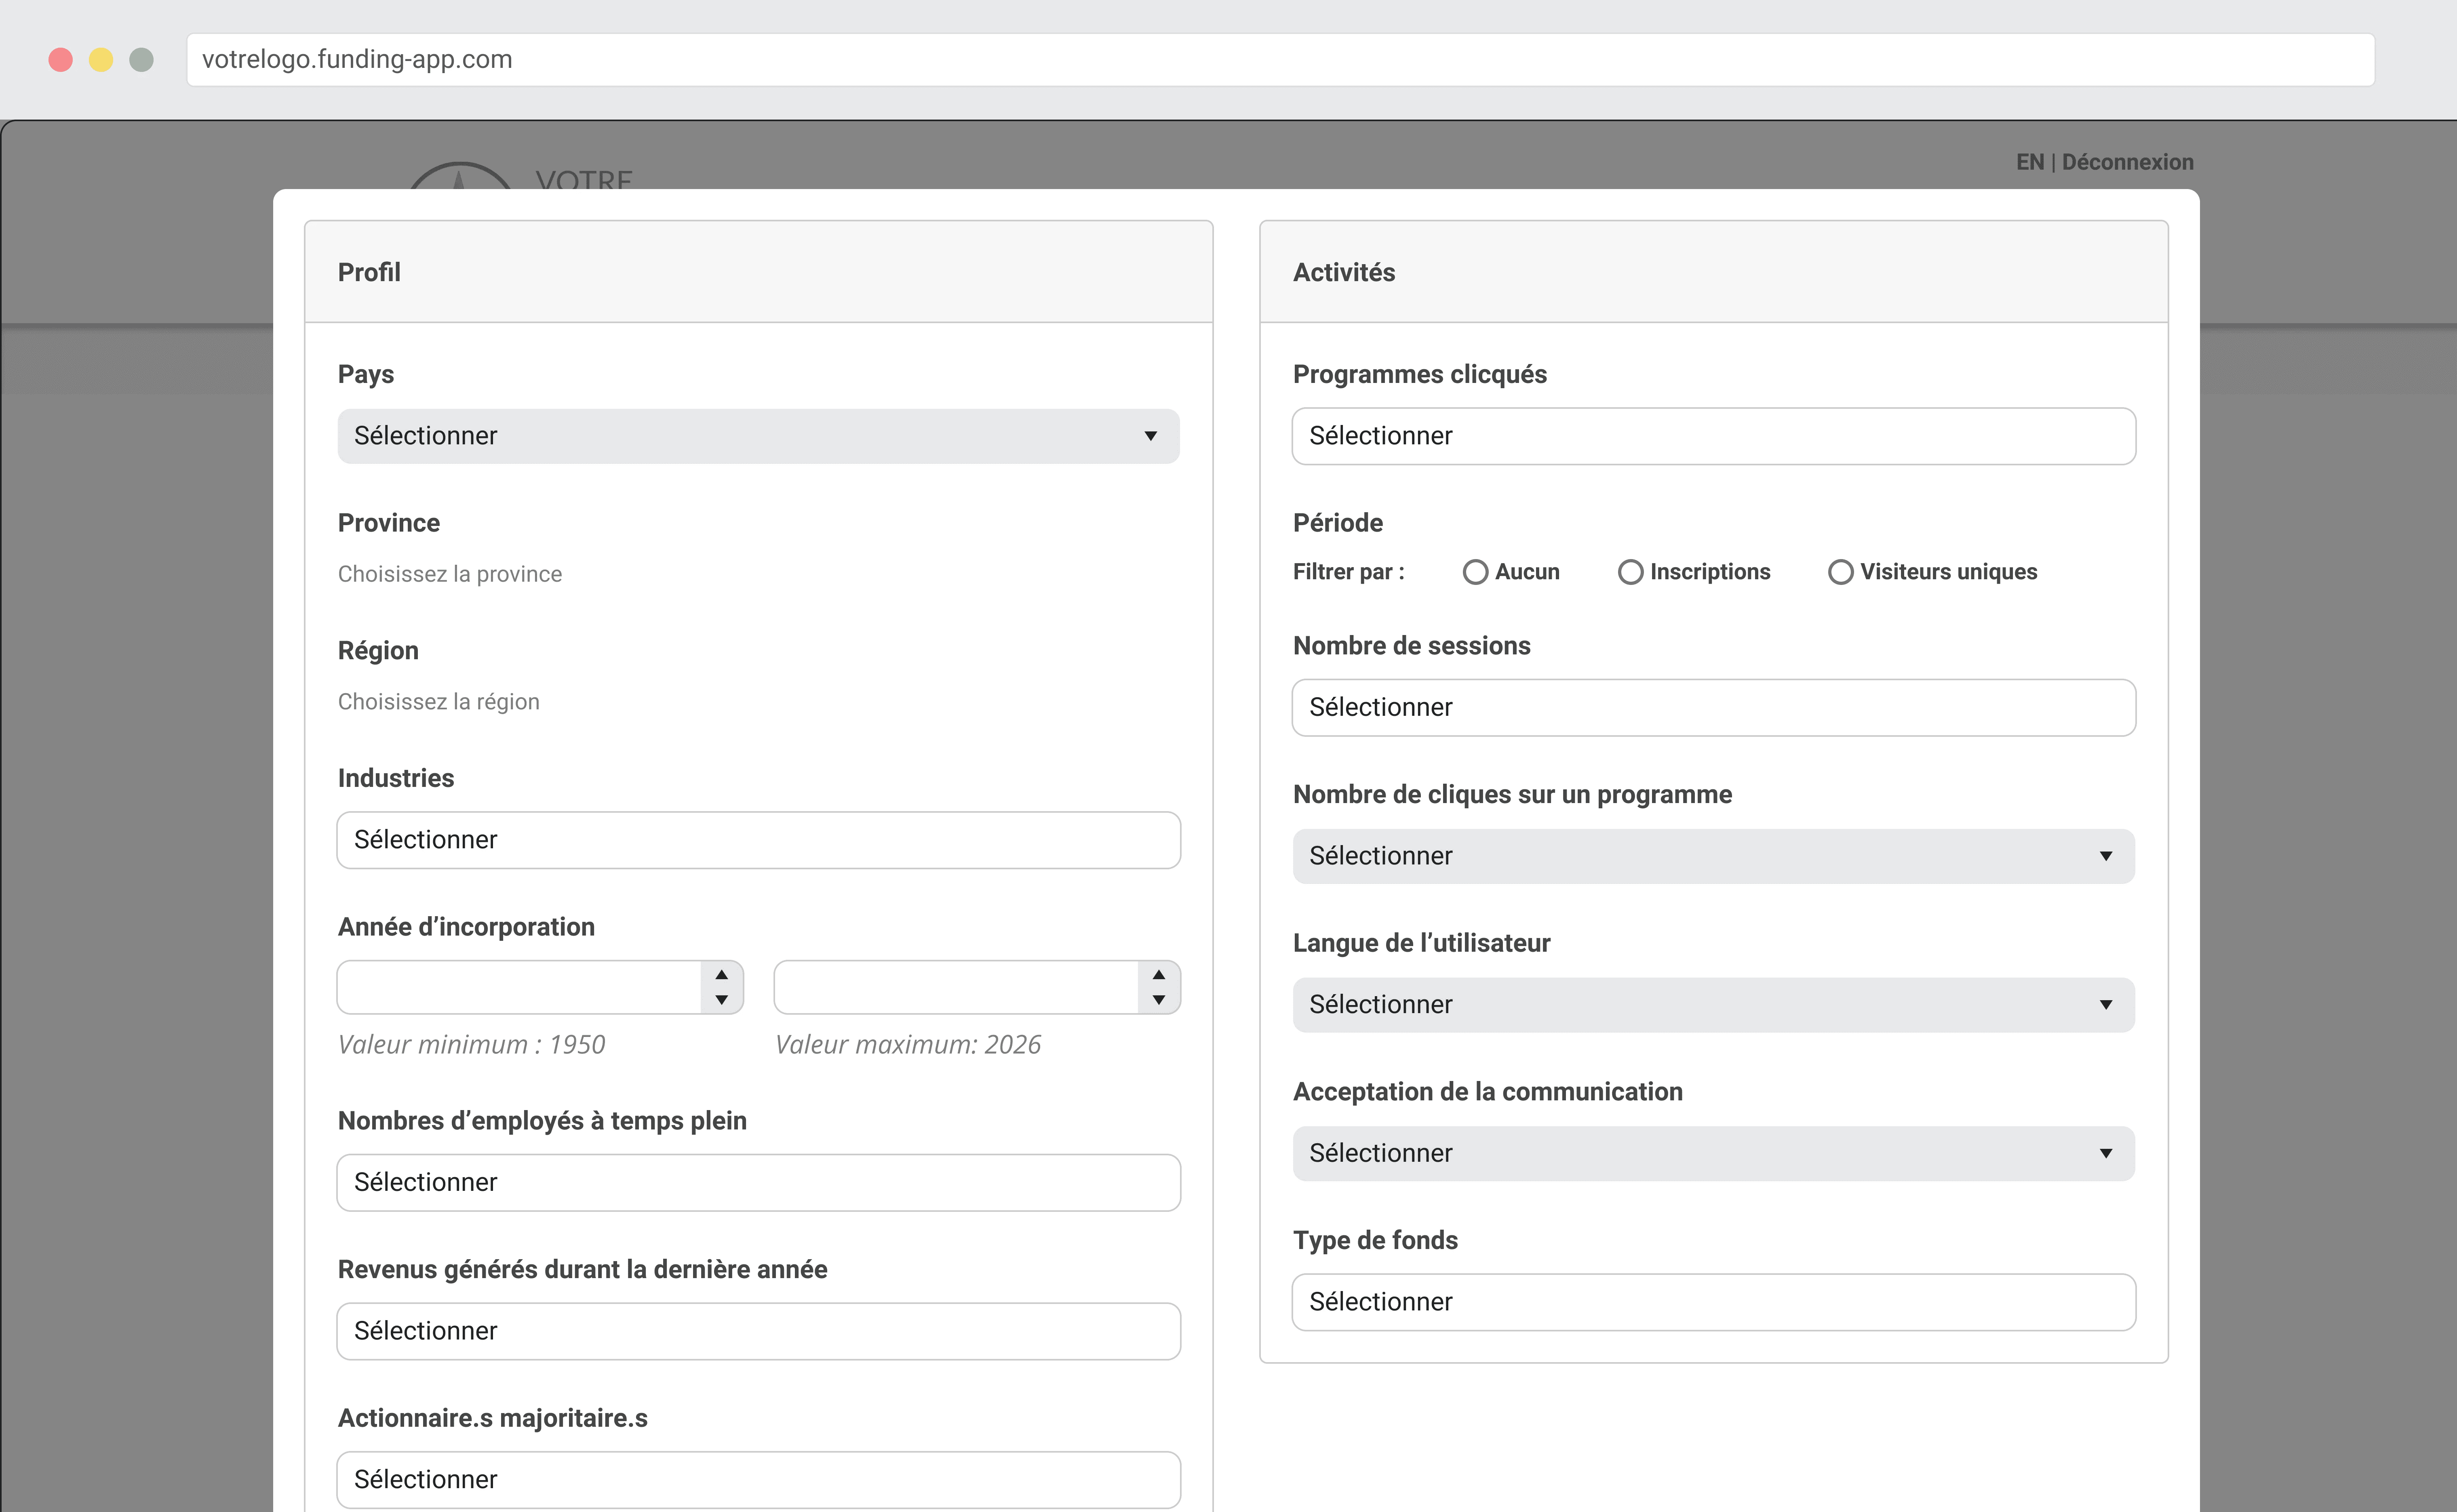Select the Visiteurs uniques radio button
This screenshot has width=2457, height=1512.
pyautogui.click(x=1841, y=572)
